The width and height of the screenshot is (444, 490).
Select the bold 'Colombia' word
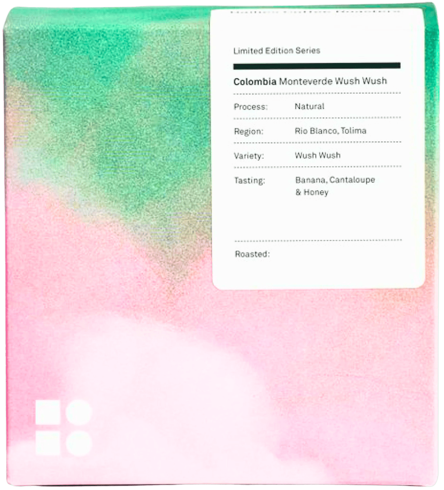(255, 82)
